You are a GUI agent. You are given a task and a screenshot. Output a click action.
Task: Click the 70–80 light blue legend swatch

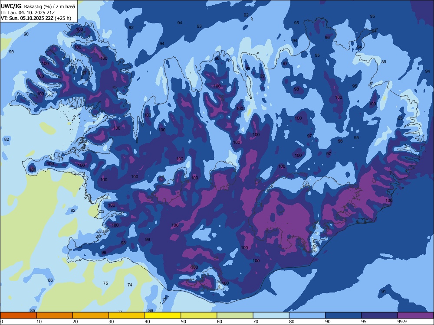pyautogui.click(x=271, y=315)
